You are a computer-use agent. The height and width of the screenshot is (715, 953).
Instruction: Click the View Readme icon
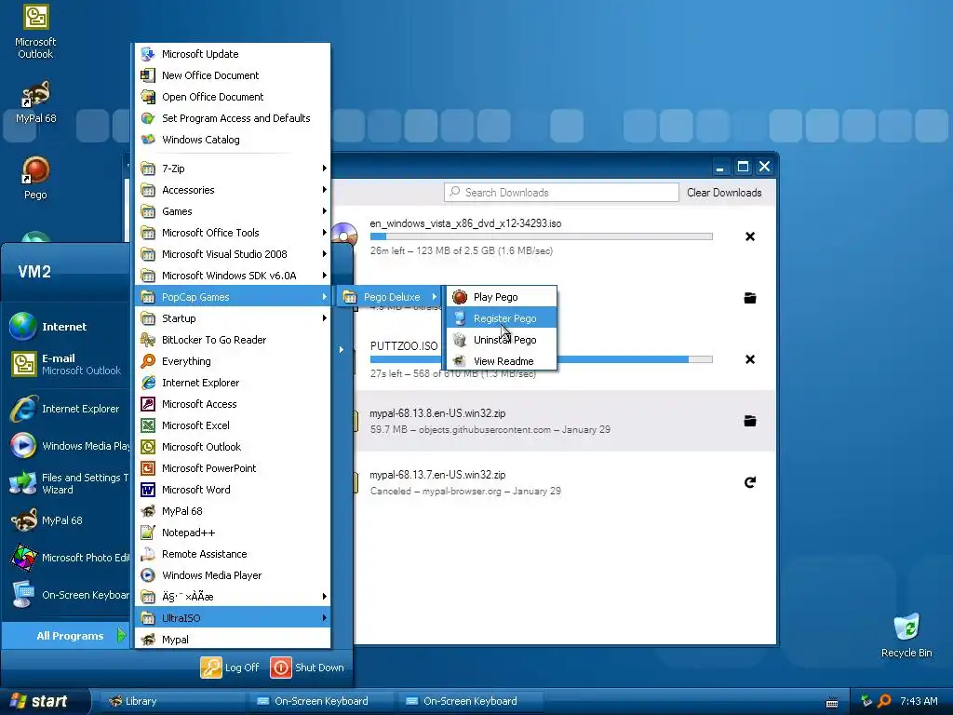pos(460,360)
